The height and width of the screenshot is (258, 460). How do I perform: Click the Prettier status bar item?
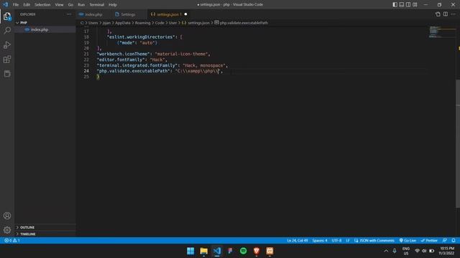click(x=429, y=241)
